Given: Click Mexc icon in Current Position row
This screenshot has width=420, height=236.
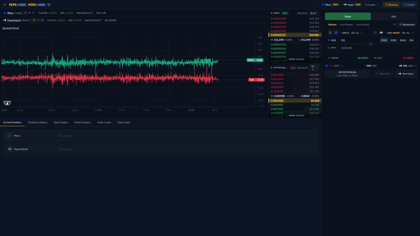Looking at the screenshot, I should (x=10, y=136).
